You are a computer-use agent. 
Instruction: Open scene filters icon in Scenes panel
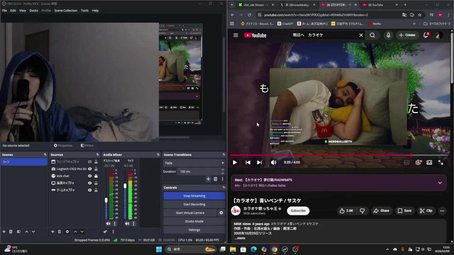click(18, 232)
